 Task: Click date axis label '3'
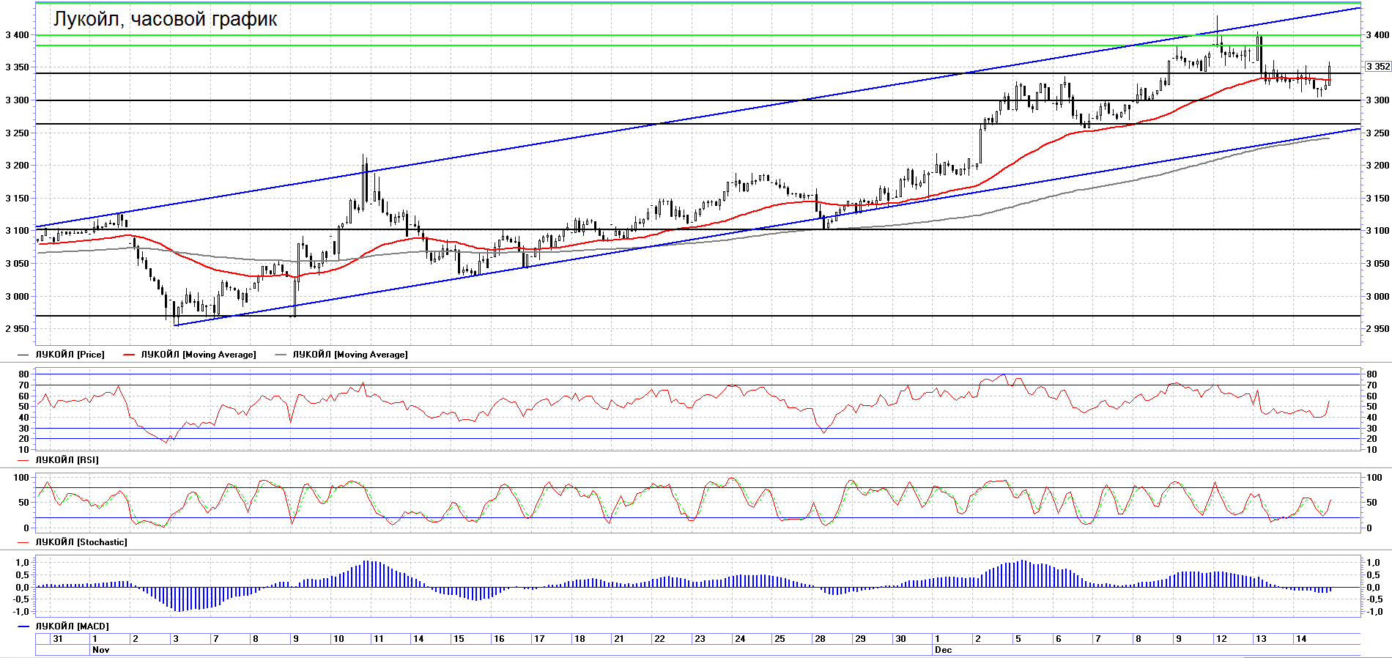pyautogui.click(x=176, y=639)
